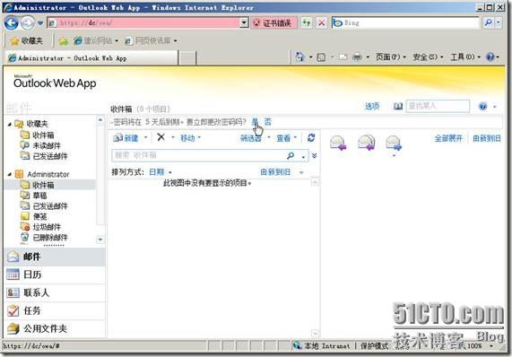Open 公用文件夹 public folders
512x357 pixels.
pyautogui.click(x=55, y=328)
